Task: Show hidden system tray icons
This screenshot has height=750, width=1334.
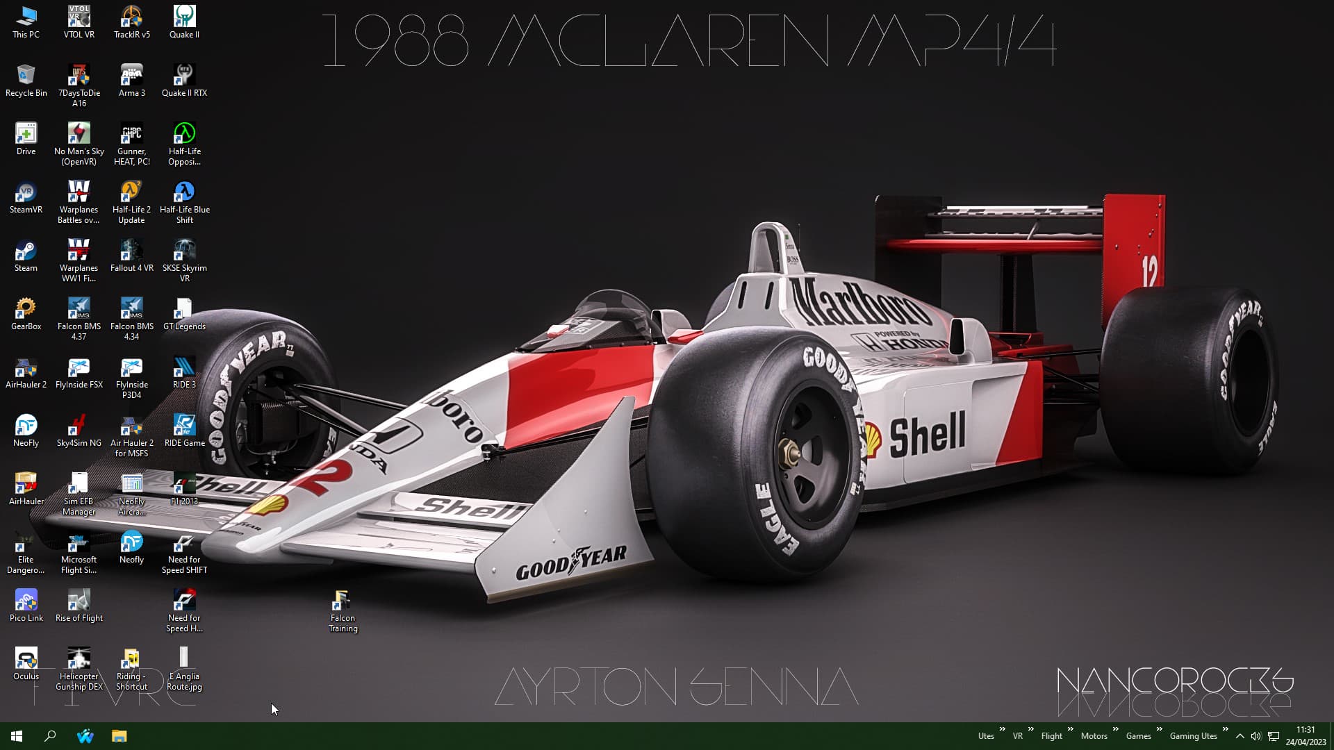Action: [x=1240, y=736]
